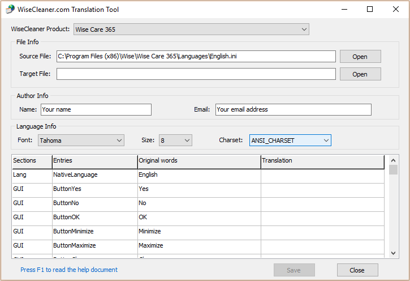
Task: Maximize the Translation Tool window
Action: pyautogui.click(x=370, y=10)
